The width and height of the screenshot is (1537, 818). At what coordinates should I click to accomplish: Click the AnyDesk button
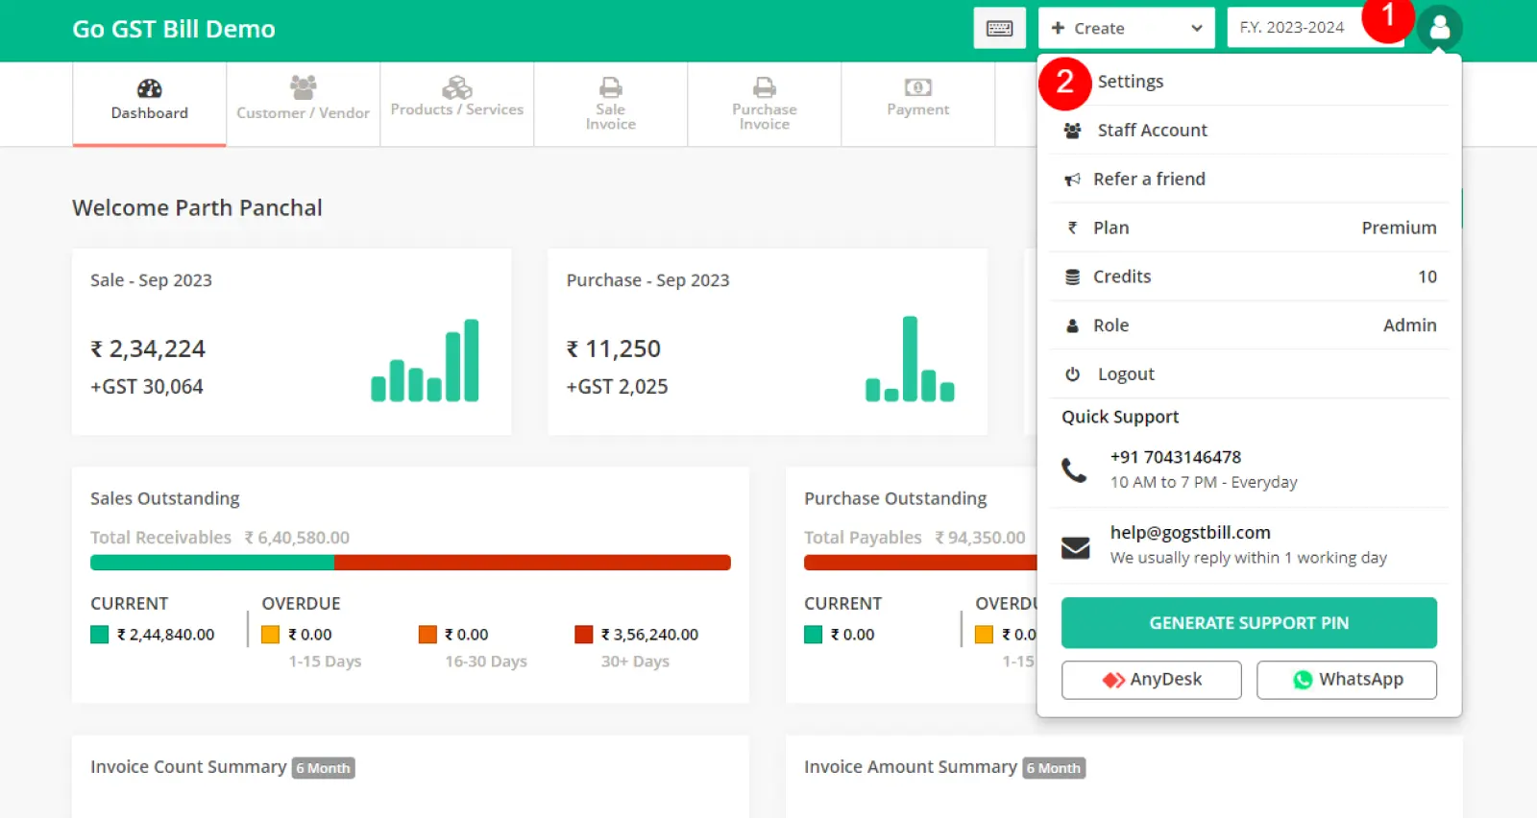coord(1151,680)
